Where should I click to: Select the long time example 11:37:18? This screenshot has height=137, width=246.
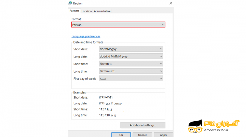(x=108, y=115)
